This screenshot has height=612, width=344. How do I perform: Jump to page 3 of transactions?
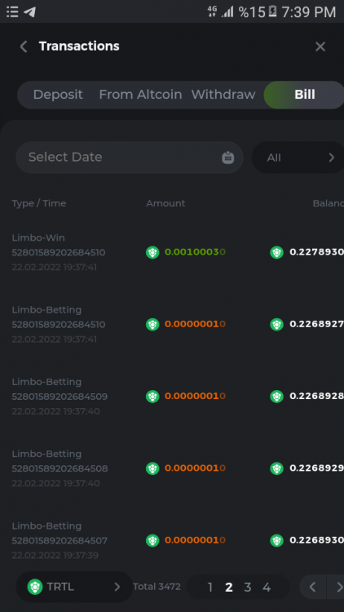tap(247, 587)
